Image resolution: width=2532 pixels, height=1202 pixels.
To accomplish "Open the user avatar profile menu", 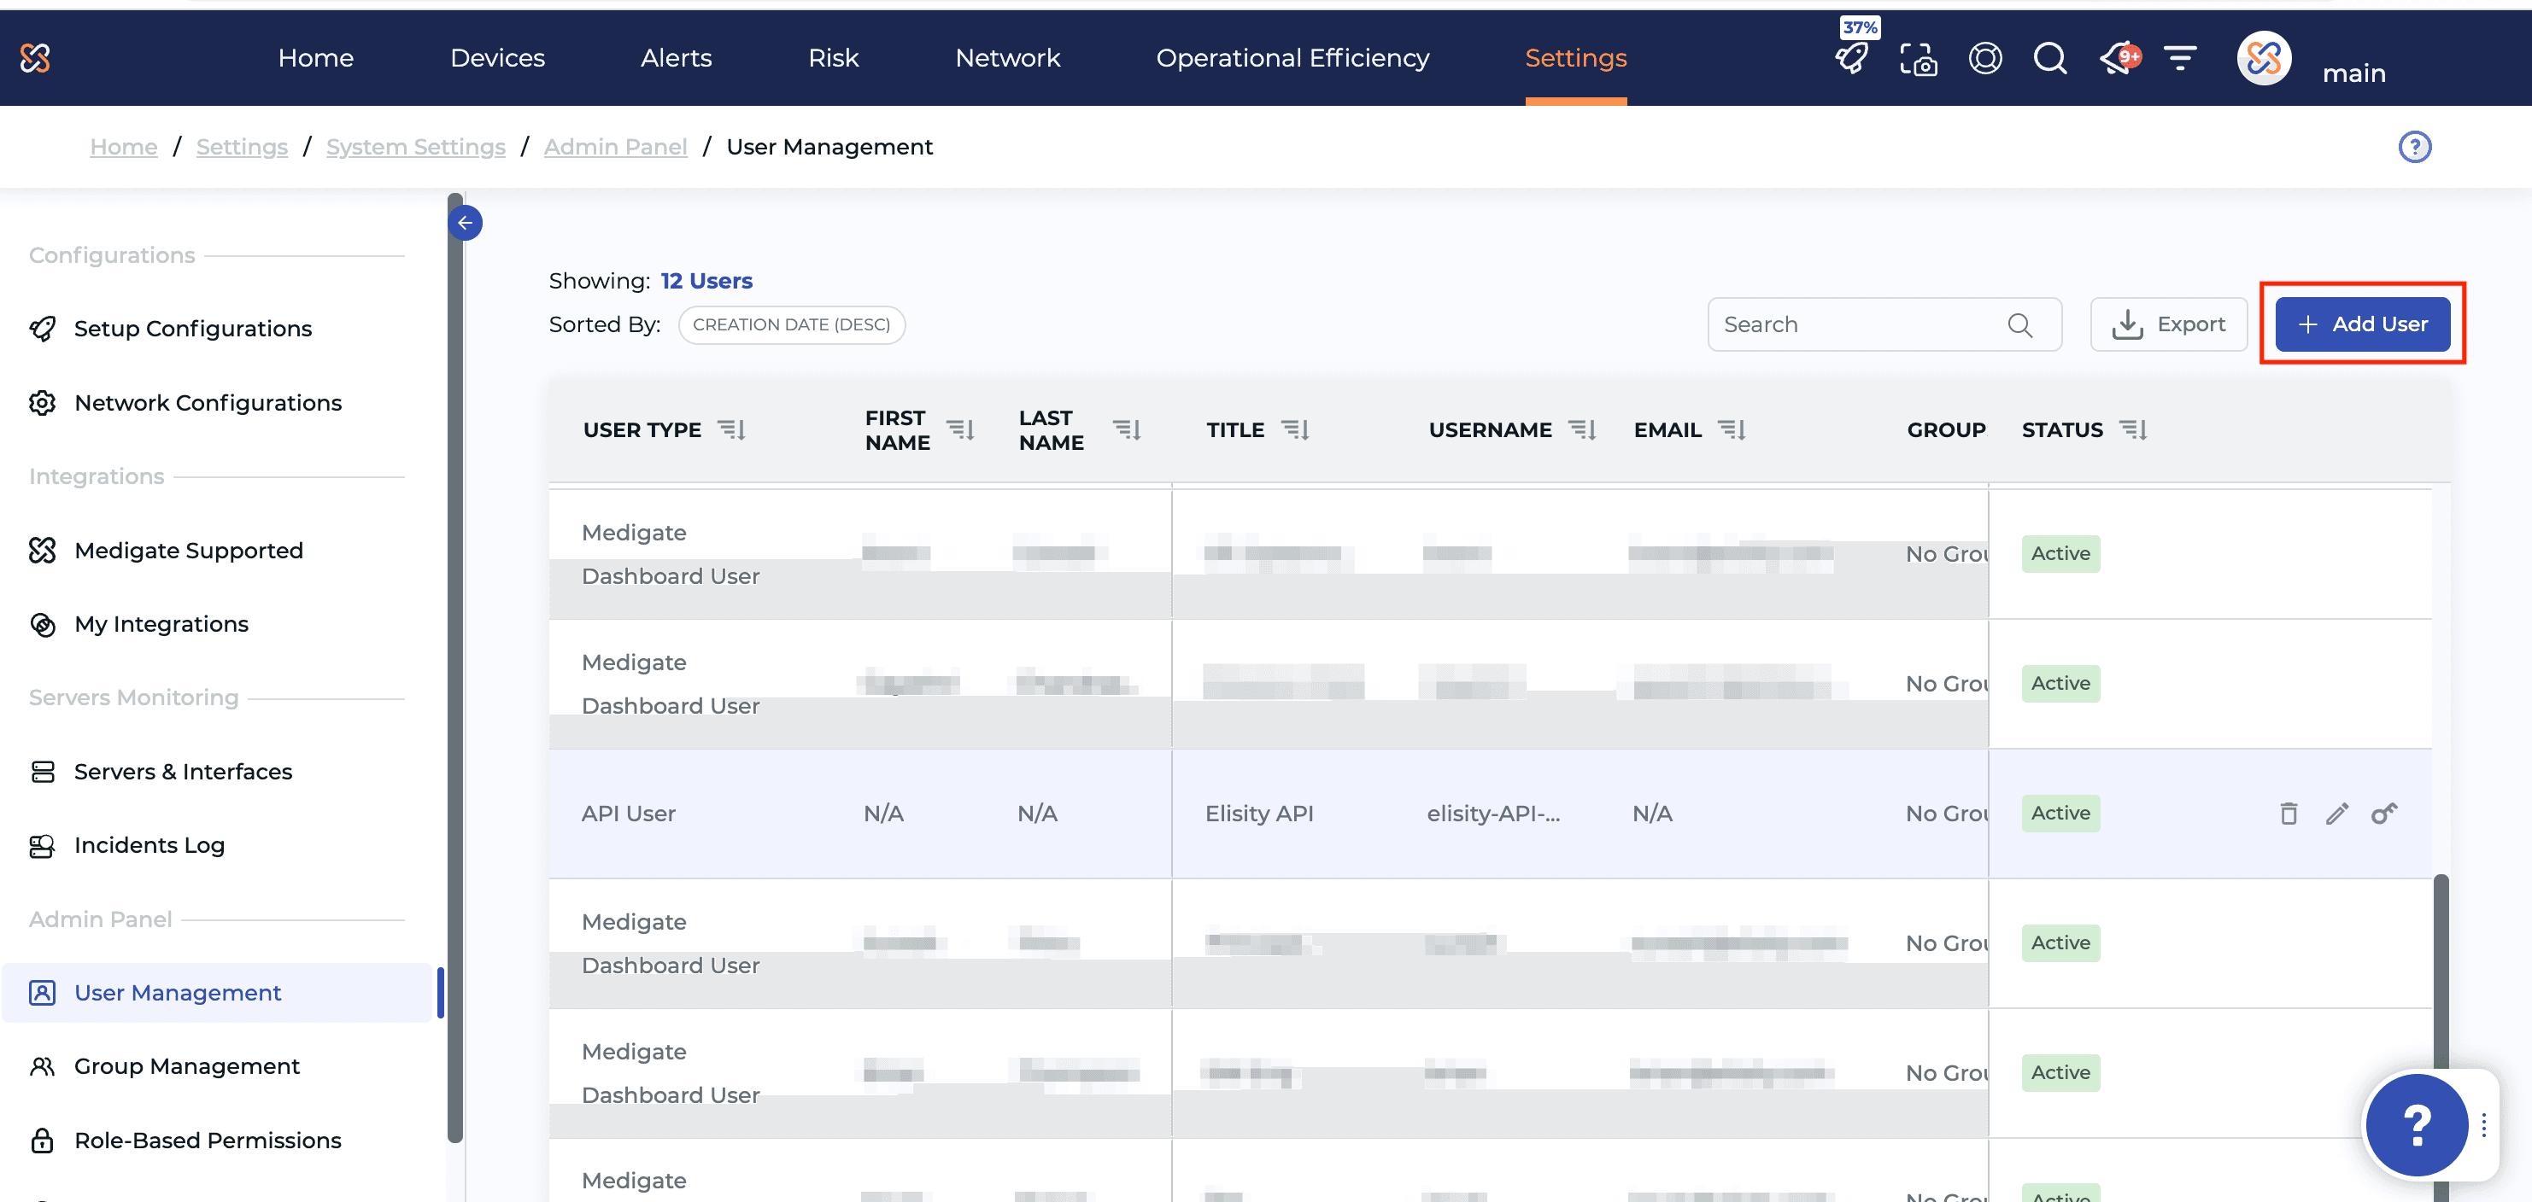I will click(x=2264, y=58).
